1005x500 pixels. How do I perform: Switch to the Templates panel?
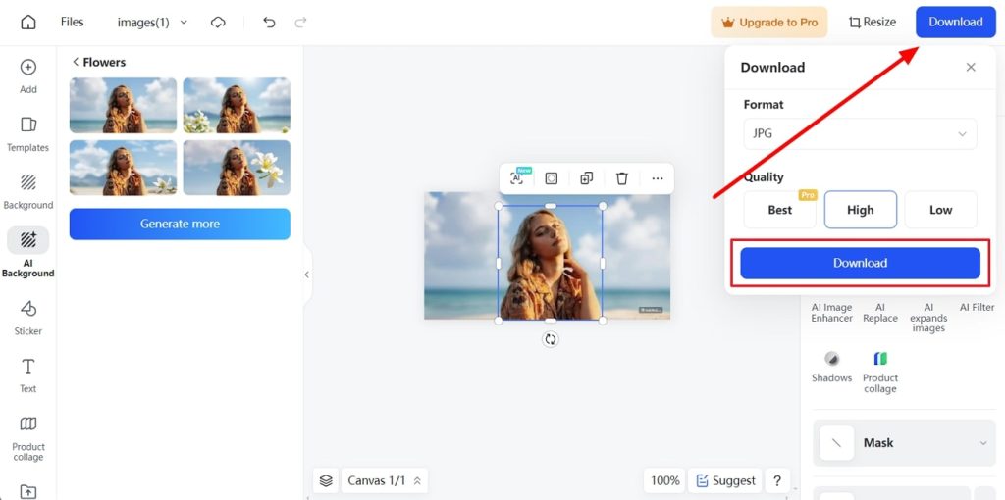[x=28, y=133]
